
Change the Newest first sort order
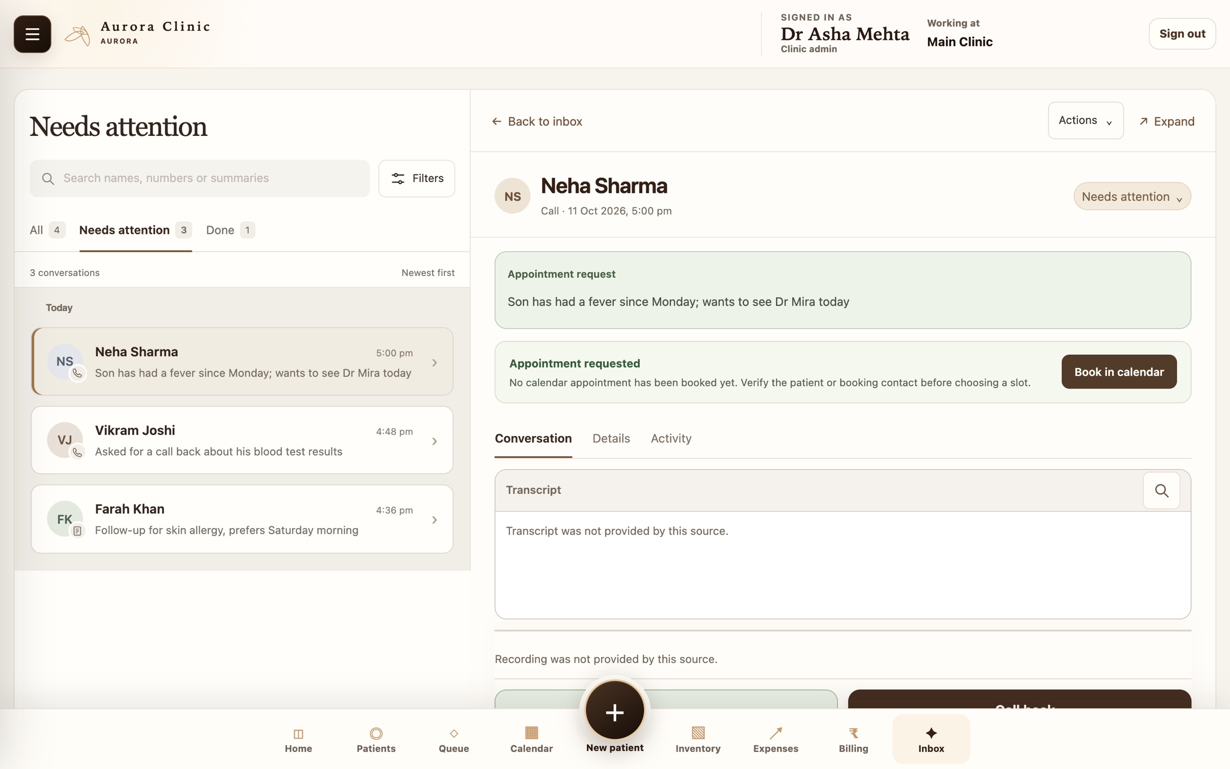(428, 273)
